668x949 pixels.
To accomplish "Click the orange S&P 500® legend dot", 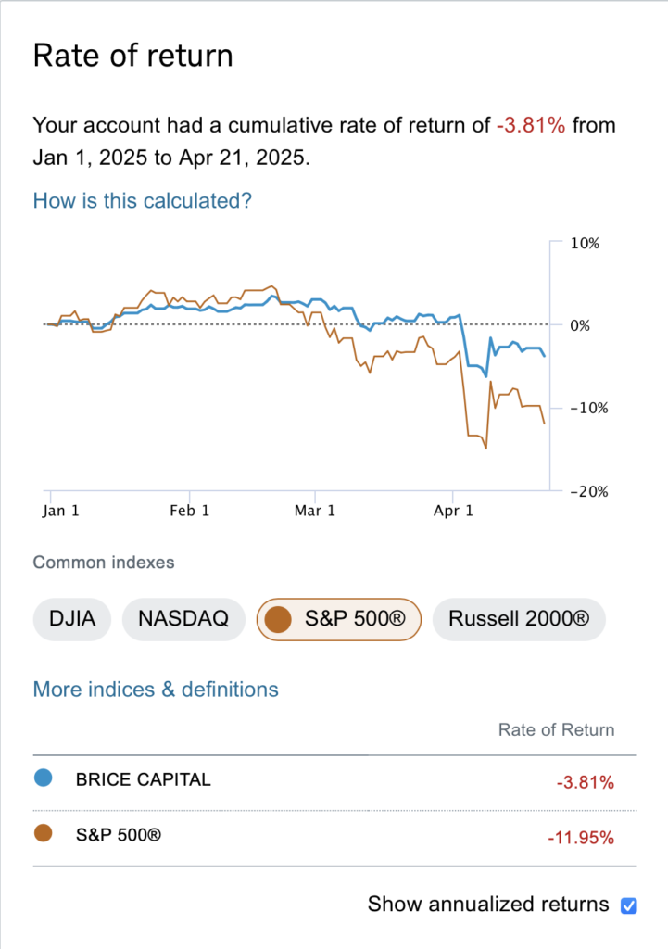I will point(43,834).
